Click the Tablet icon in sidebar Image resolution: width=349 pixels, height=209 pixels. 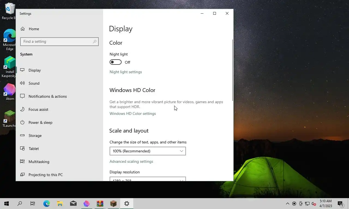pos(22,149)
